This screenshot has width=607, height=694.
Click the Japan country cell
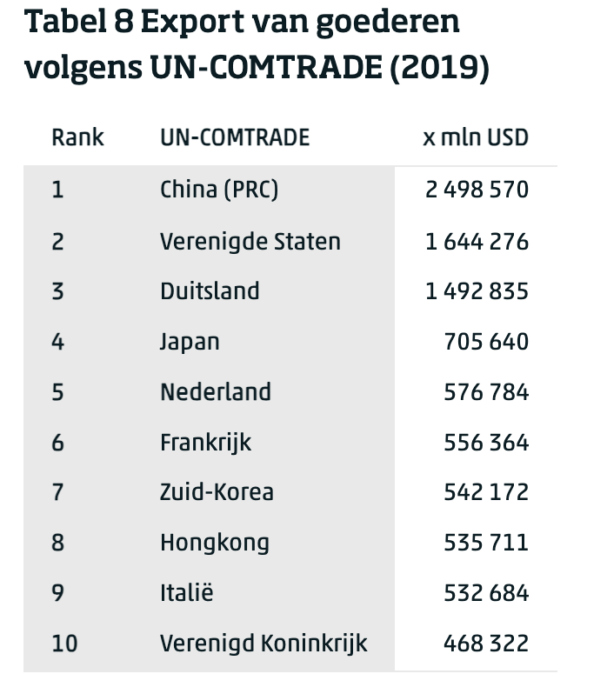[x=190, y=341]
